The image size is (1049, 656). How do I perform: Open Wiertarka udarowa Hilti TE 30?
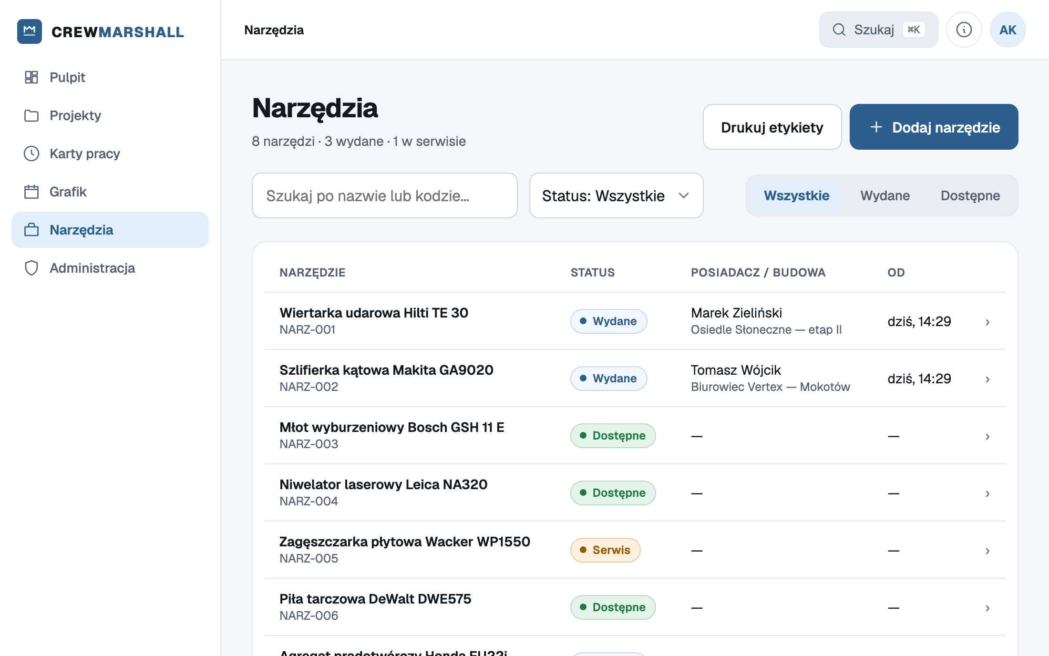pos(374,313)
